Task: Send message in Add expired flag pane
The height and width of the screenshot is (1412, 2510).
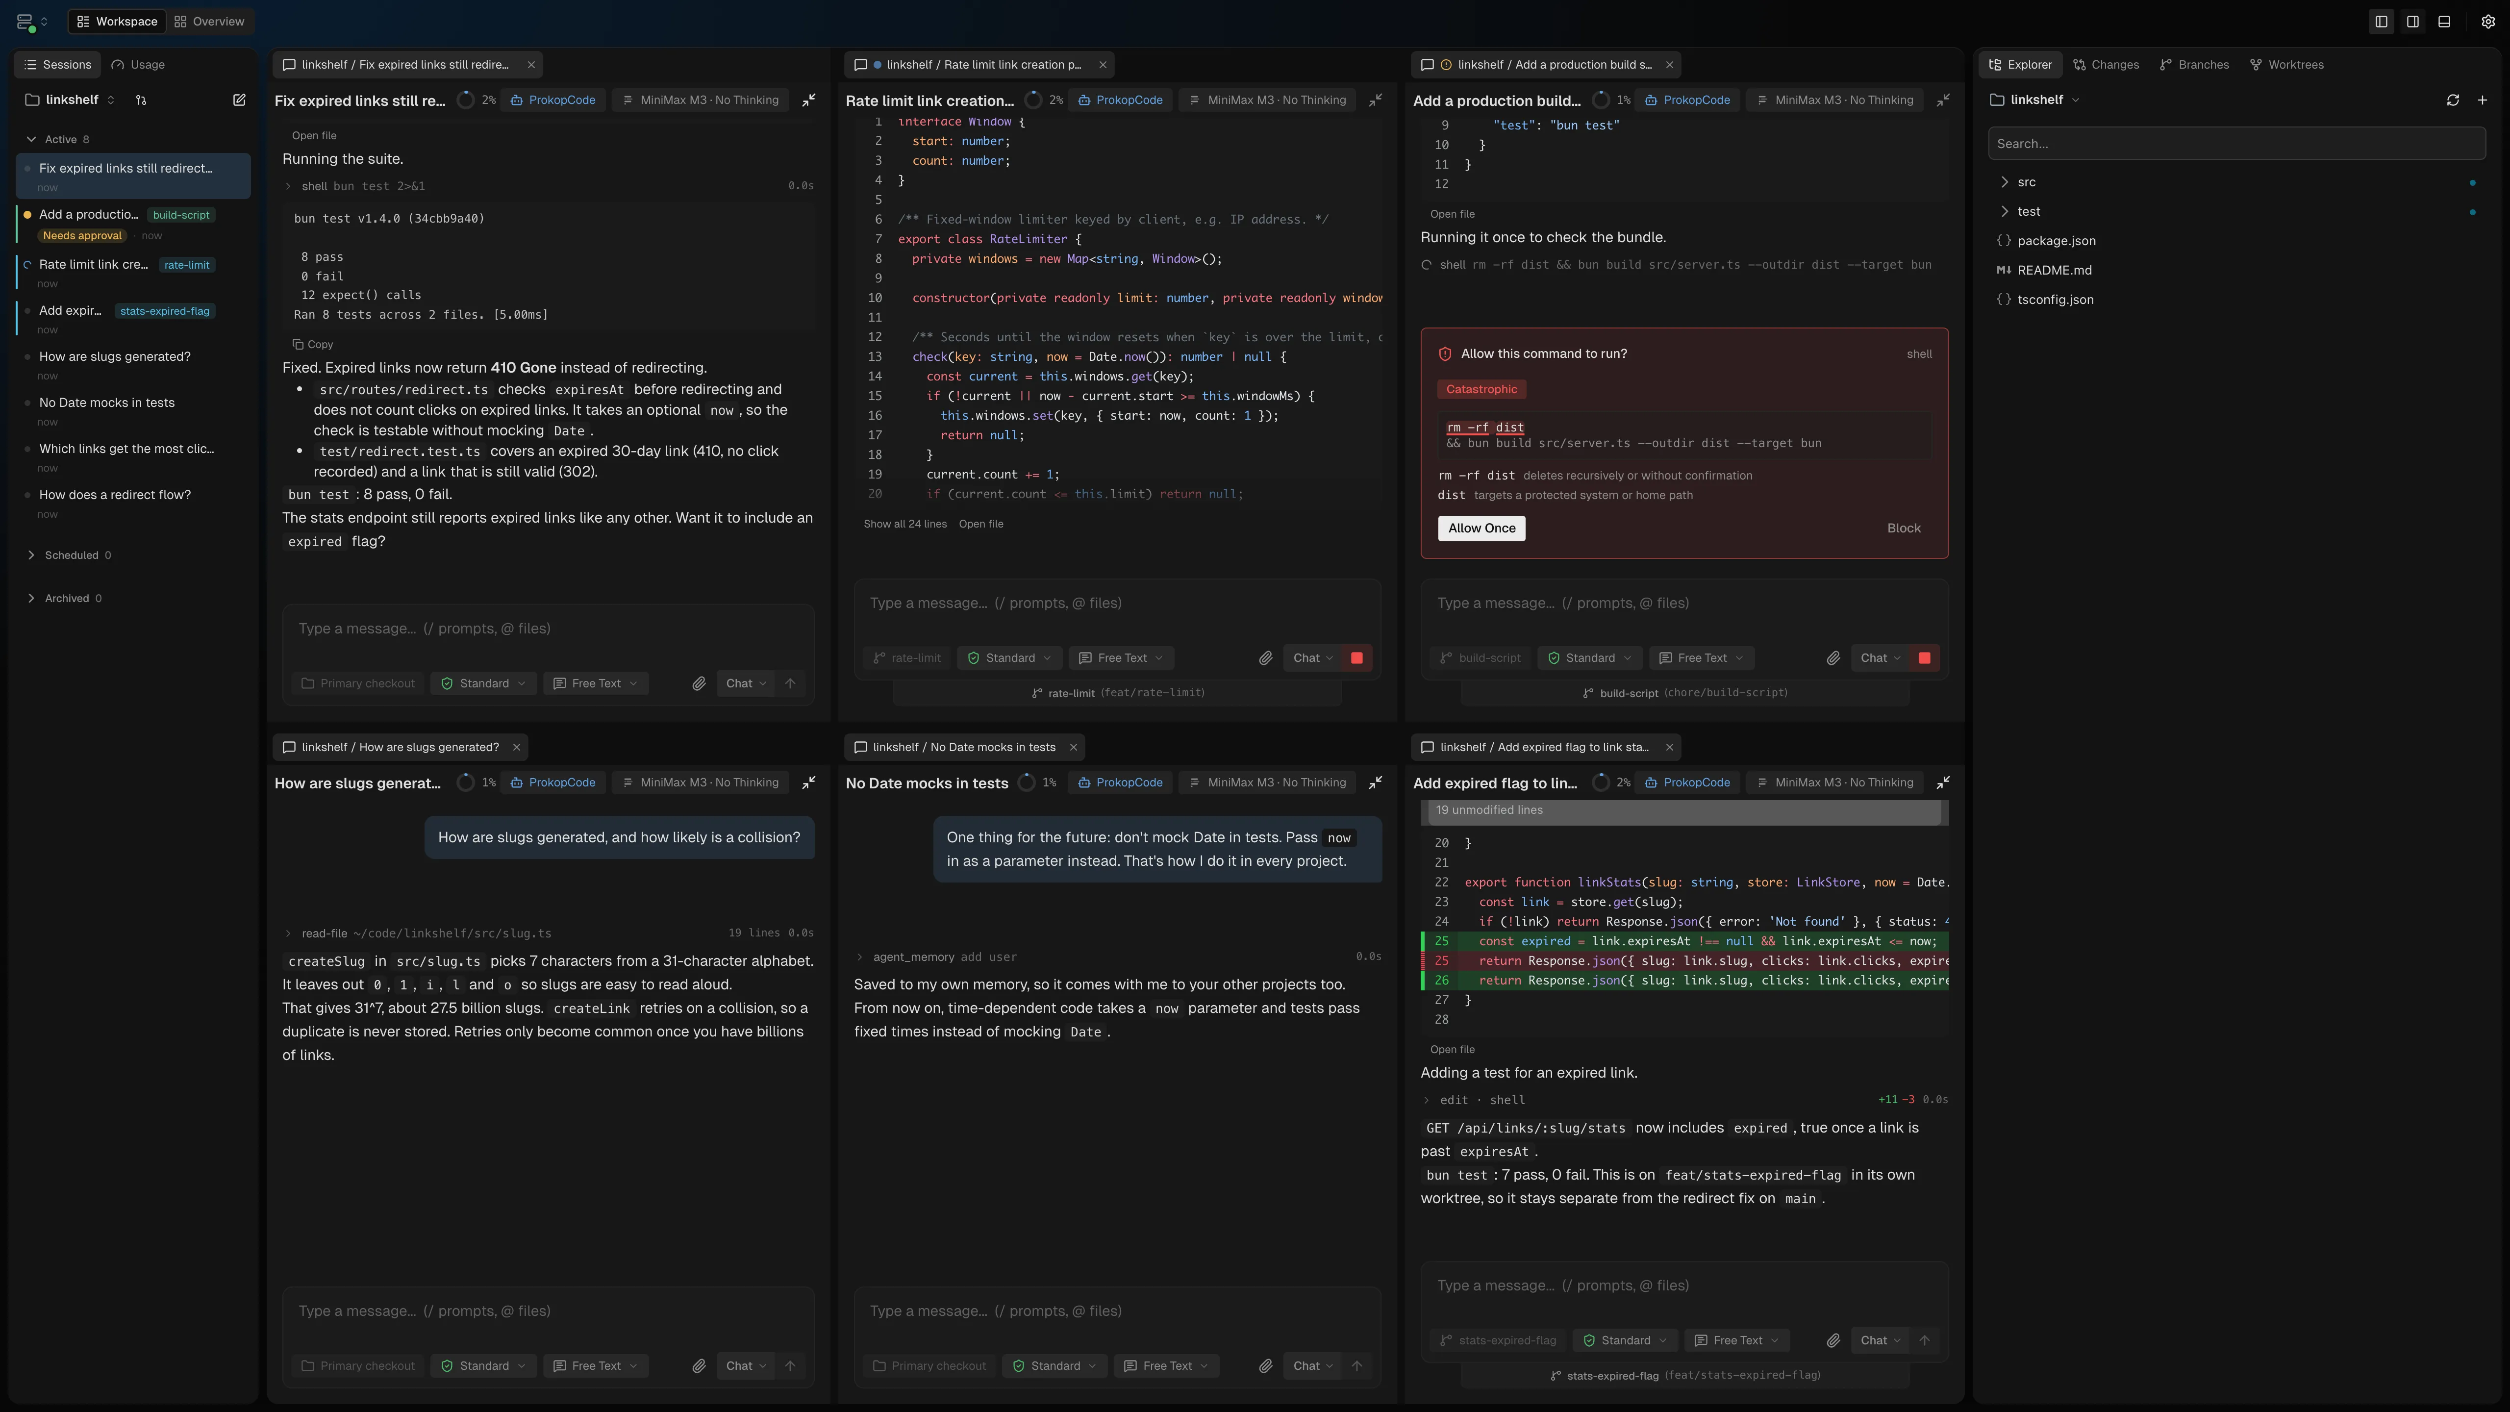Action: [x=1924, y=1340]
